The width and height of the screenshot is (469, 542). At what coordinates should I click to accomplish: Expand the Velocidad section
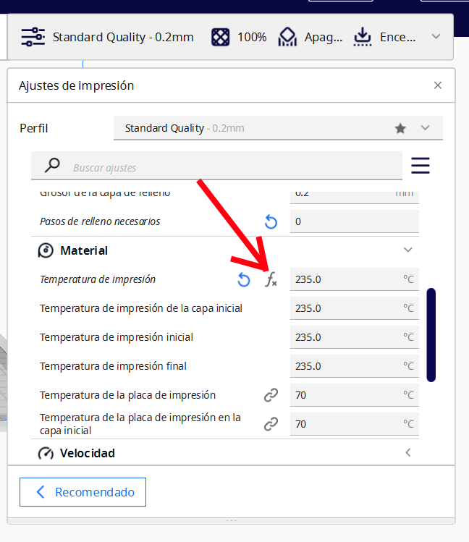coord(407,453)
